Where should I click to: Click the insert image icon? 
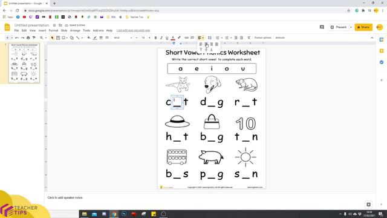pos(63,38)
